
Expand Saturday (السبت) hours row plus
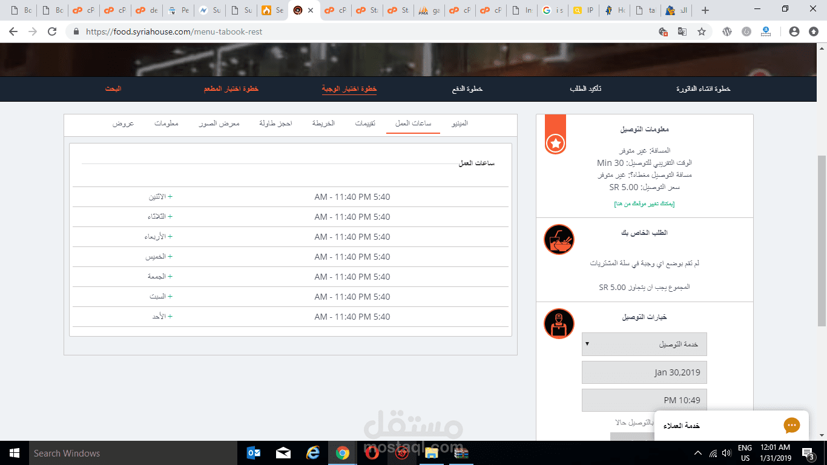tap(170, 297)
